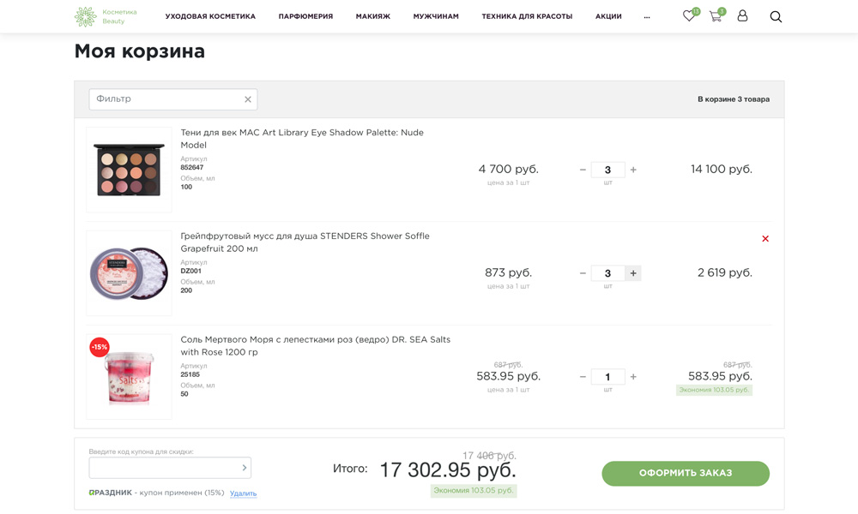Image resolution: width=858 pixels, height=514 pixels.
Task: Open the shopping cart icon in header
Action: point(716,16)
